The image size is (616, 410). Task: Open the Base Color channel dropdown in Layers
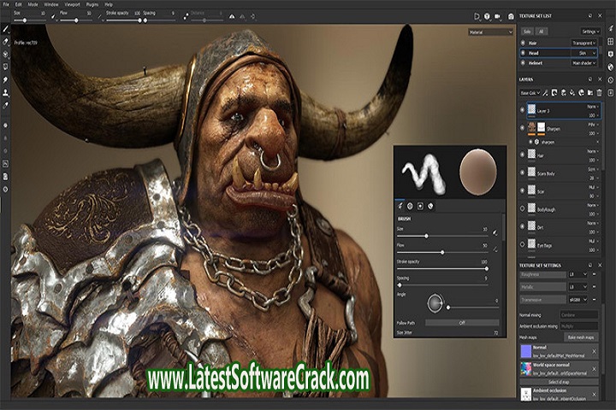(530, 93)
